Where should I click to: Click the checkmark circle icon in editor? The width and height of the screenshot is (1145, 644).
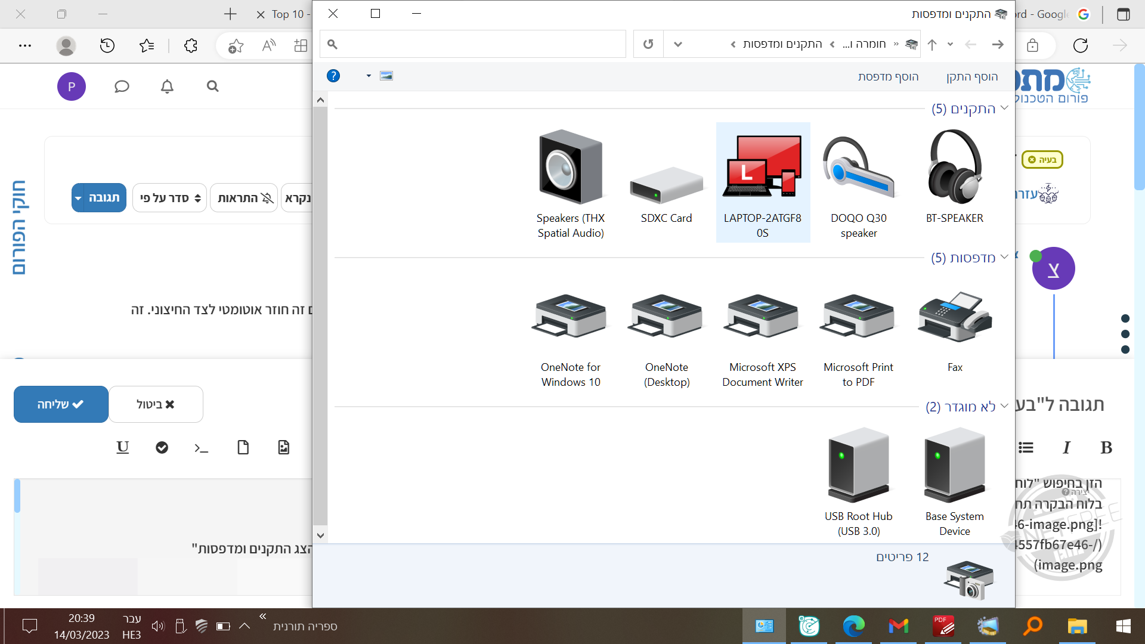tap(162, 447)
